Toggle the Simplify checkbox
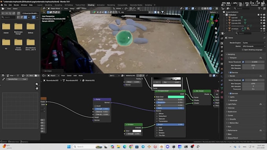Image resolution: width=267 pixels, height=150 pixels. 229,119
